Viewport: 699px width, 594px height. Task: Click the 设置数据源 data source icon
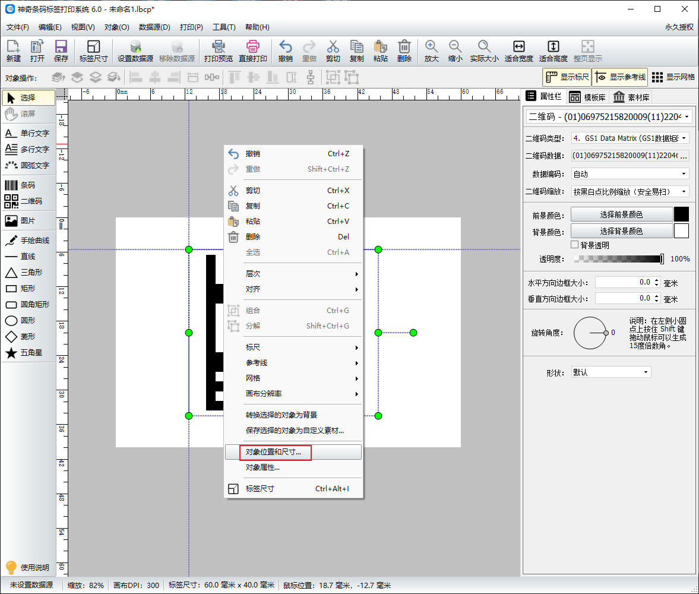tap(135, 51)
